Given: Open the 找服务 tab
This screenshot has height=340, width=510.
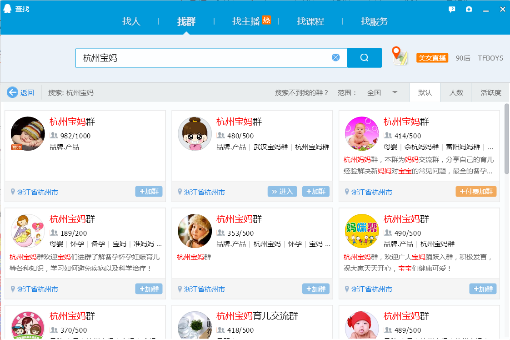Looking at the screenshot, I should [375, 21].
